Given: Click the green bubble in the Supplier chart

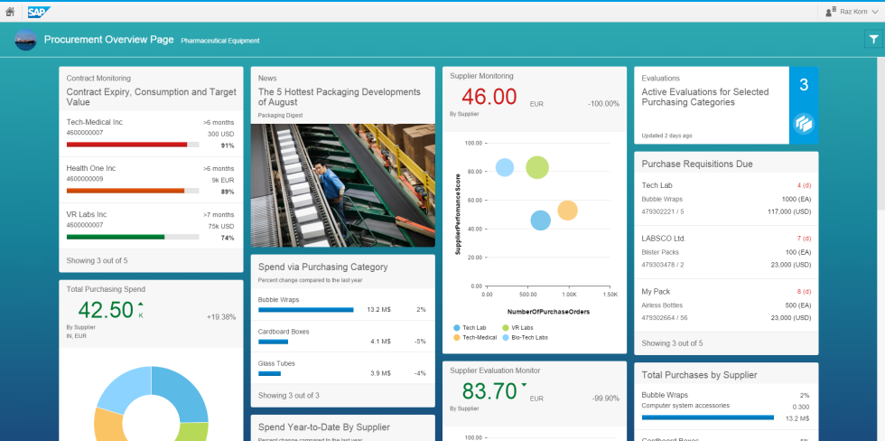Looking at the screenshot, I should [x=537, y=167].
